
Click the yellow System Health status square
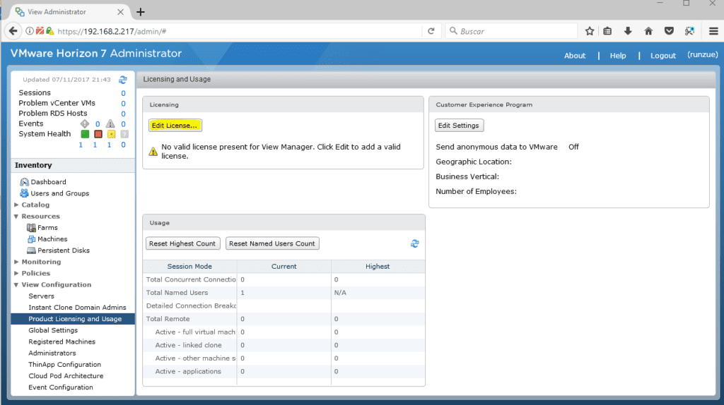tap(111, 134)
